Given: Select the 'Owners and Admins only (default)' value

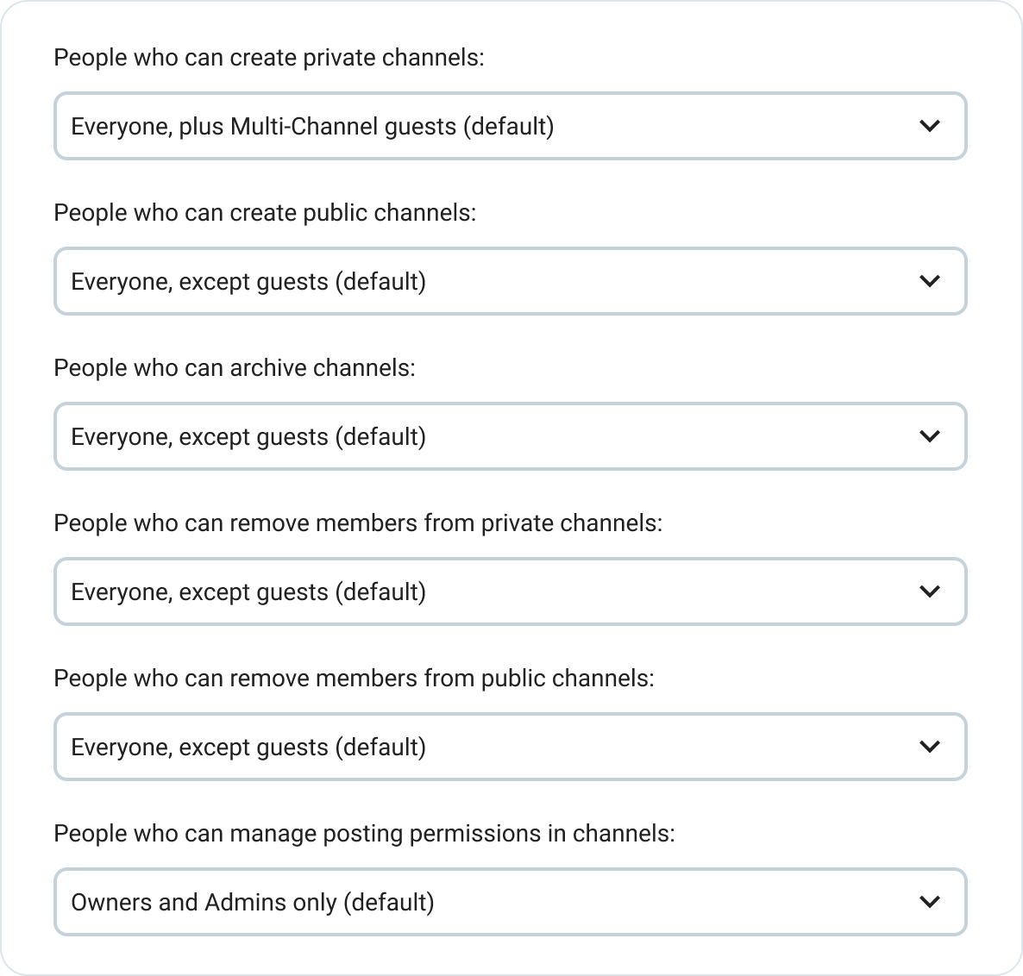Looking at the screenshot, I should point(252,903).
